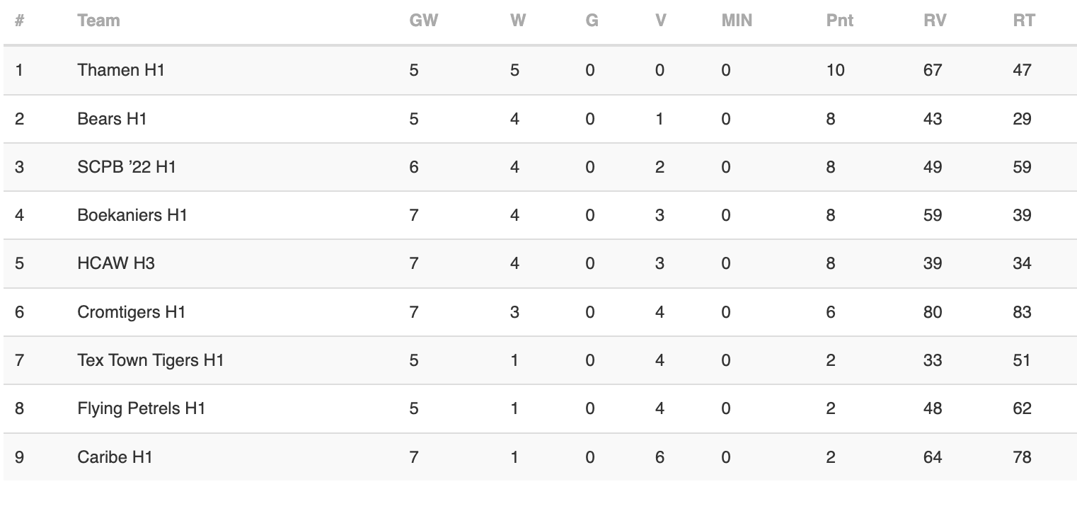The image size is (1077, 511).
Task: Click the W wins column header
Action: 518,21
